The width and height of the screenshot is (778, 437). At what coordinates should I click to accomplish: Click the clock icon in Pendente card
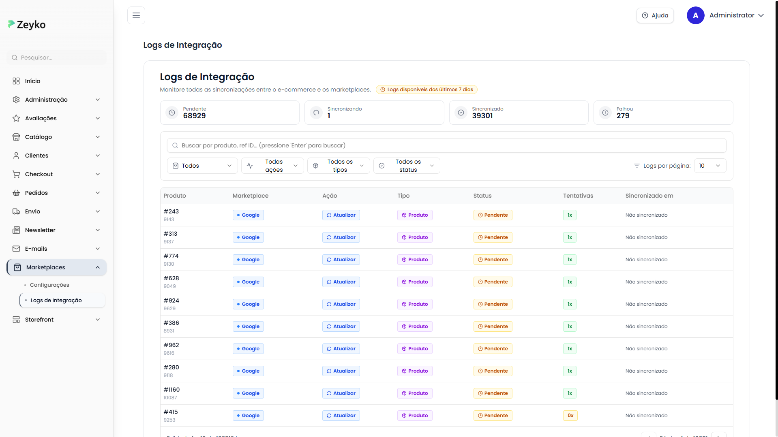tap(172, 113)
